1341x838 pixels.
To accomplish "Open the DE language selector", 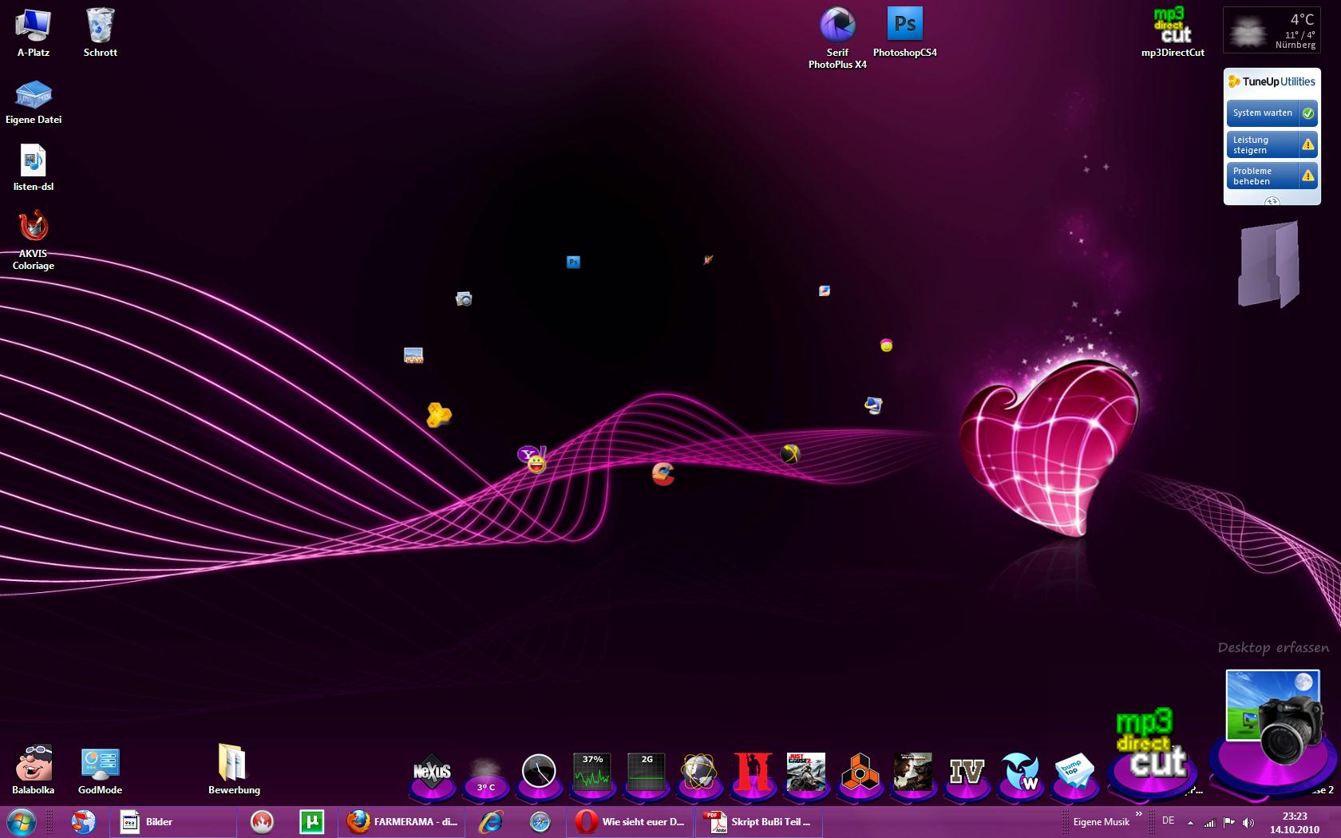I will (x=1169, y=820).
